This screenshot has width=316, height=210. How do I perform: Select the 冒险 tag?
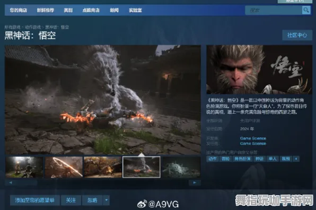[x=225, y=159]
